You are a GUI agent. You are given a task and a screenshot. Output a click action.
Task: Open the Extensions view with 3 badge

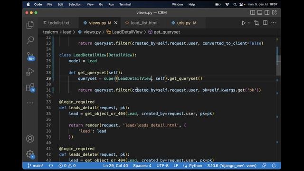coord(30,87)
